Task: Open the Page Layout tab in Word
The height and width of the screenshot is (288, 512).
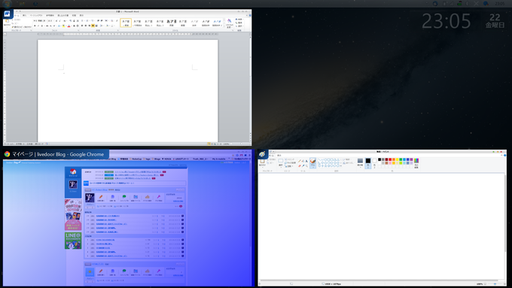Action: (36, 15)
